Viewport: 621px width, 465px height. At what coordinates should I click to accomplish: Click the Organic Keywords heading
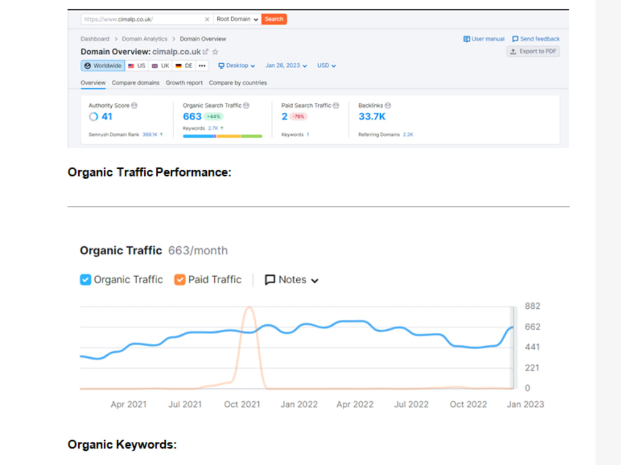click(x=122, y=445)
